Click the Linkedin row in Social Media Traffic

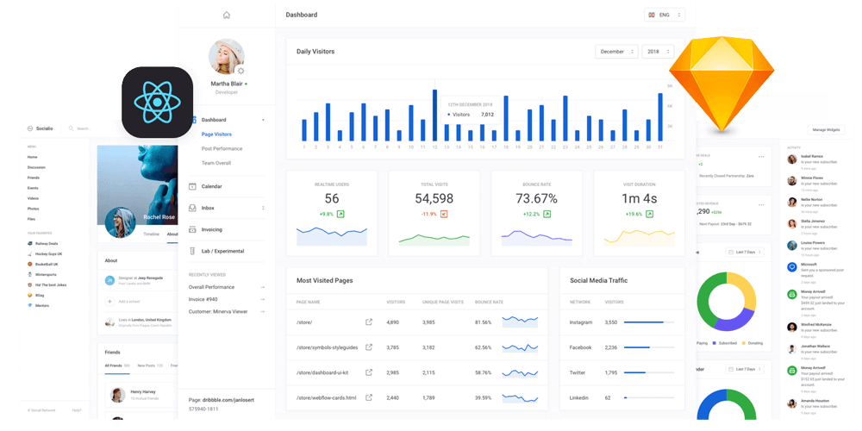(622, 397)
